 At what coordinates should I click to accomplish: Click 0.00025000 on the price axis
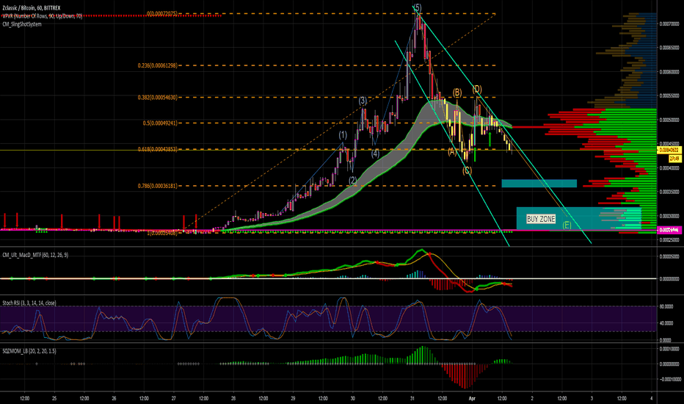669,239
